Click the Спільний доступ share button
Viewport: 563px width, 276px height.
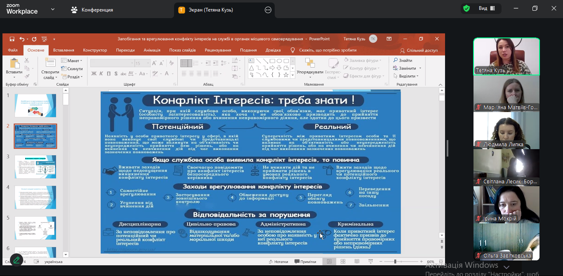418,50
